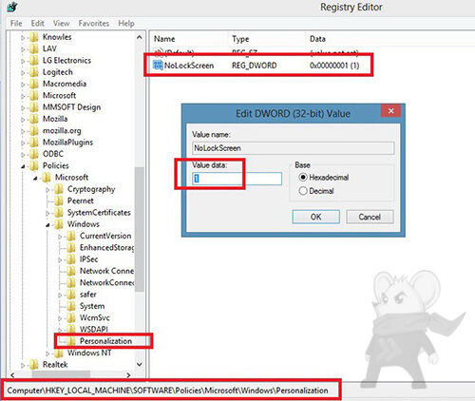Select the EnhancedStorag key

[106, 248]
